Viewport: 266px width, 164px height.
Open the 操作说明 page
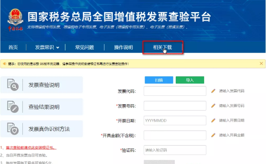pyautogui.click(x=124, y=47)
